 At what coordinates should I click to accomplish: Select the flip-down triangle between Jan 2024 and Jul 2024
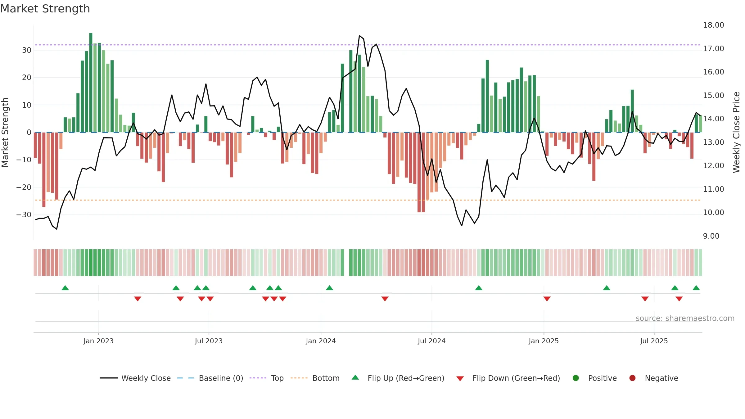(385, 299)
